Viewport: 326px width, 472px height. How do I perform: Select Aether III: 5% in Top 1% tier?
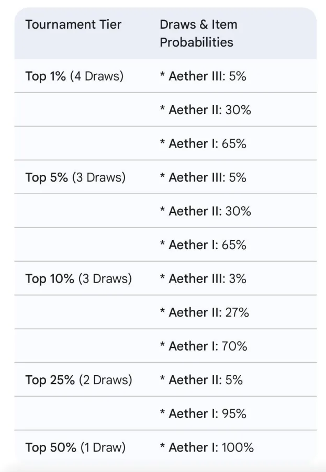(203, 76)
